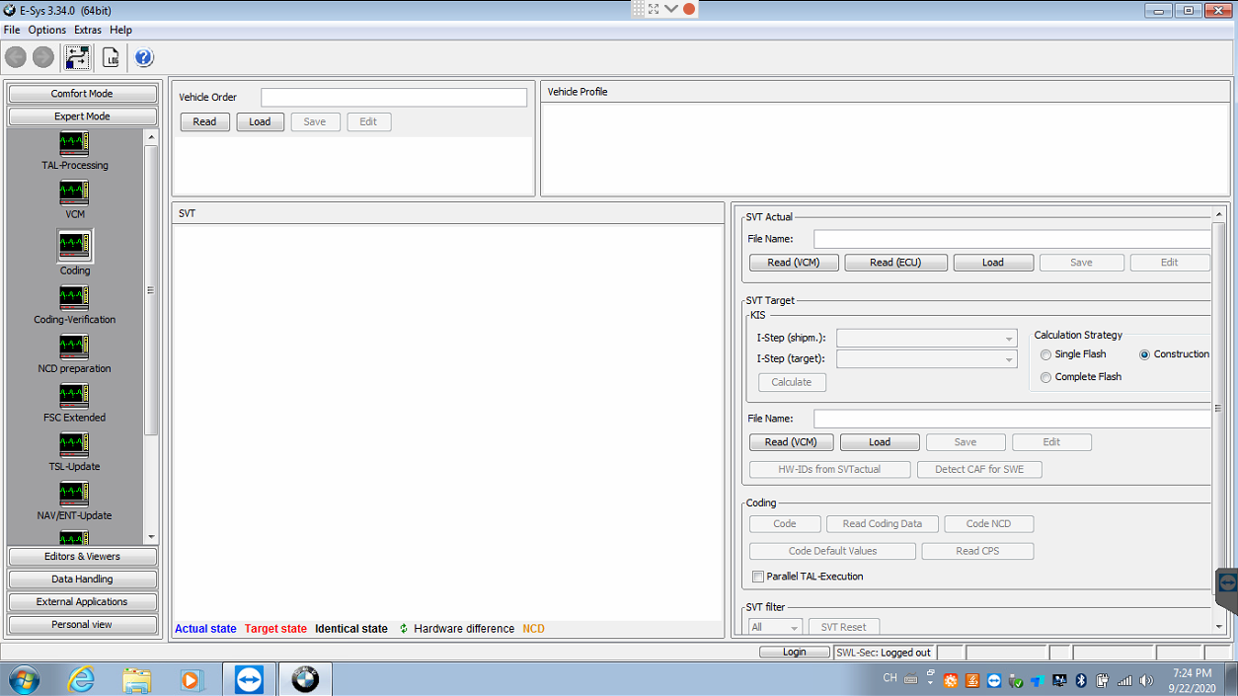Click up arrow of sidebar module scrollbar

pos(151,137)
